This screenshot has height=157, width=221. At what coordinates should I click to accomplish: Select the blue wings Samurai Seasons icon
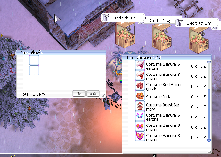(x=140, y=117)
